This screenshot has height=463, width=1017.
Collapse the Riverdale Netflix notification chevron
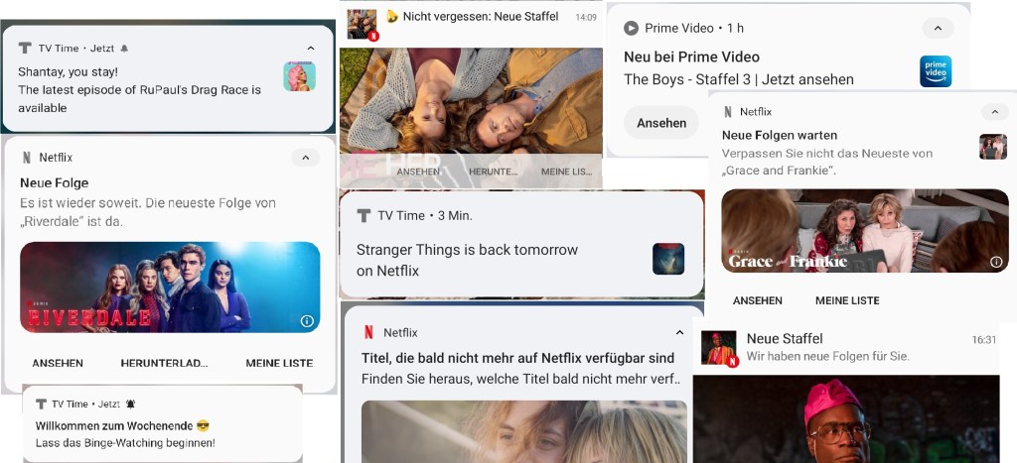(x=305, y=158)
